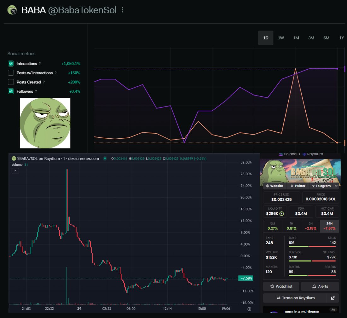Click the Ad badge on pepe in a multiverse
This screenshot has width=347, height=318.
[333, 309]
